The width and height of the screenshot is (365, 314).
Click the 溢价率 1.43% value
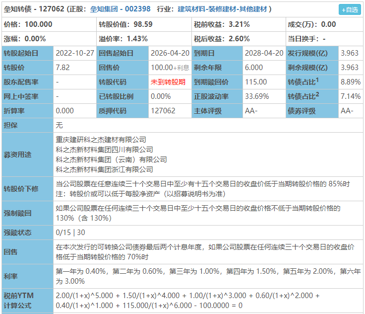[x=137, y=39]
